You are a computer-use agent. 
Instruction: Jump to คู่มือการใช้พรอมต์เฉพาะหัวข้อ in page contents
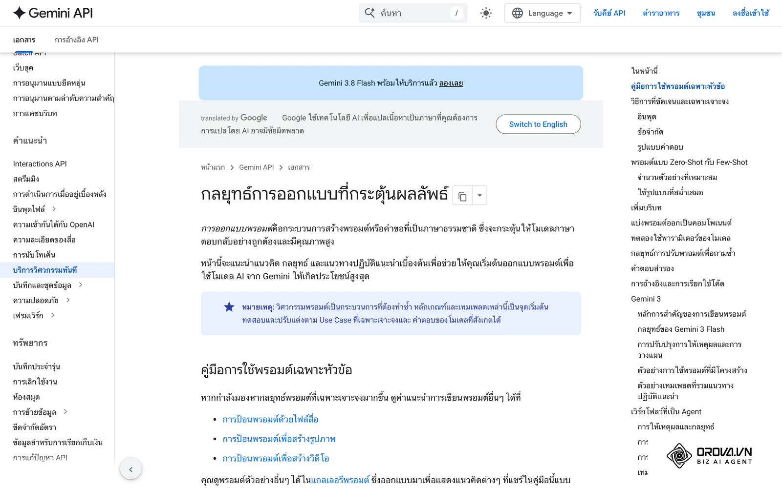click(x=678, y=86)
